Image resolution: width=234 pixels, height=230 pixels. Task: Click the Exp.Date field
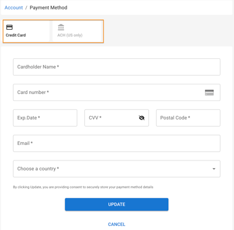[x=45, y=118]
